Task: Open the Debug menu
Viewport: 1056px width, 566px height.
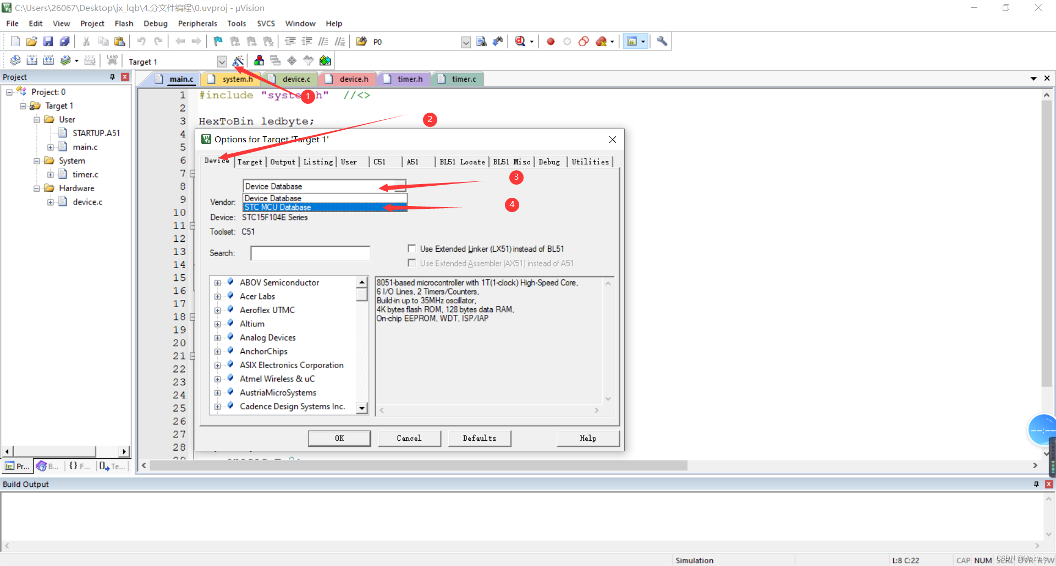Action: [x=156, y=24]
